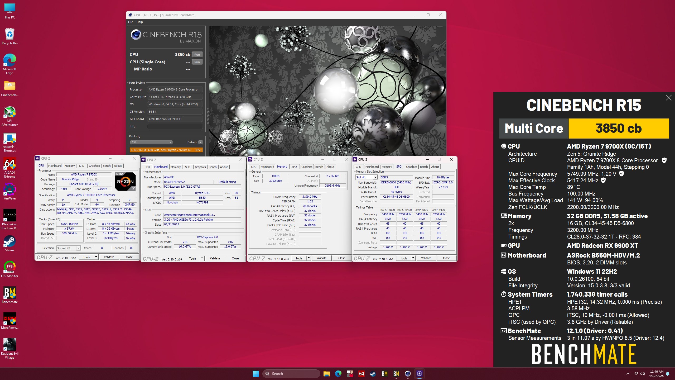Select the 9700X ranking entry row
The height and width of the screenshot is (380, 675).
(x=166, y=150)
